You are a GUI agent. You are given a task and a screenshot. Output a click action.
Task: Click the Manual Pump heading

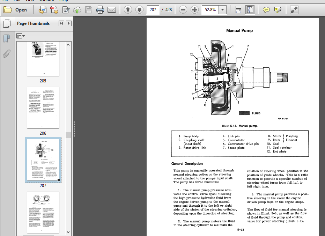[239, 31]
